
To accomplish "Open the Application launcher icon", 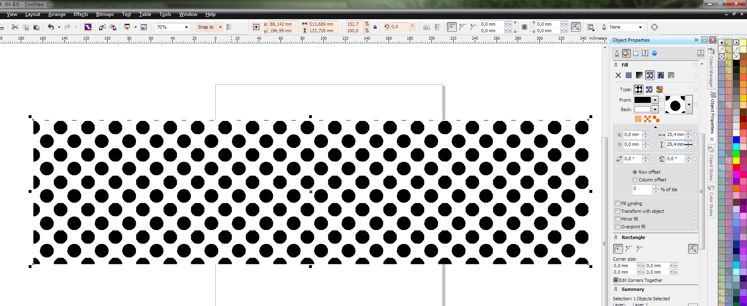I will (127, 27).
